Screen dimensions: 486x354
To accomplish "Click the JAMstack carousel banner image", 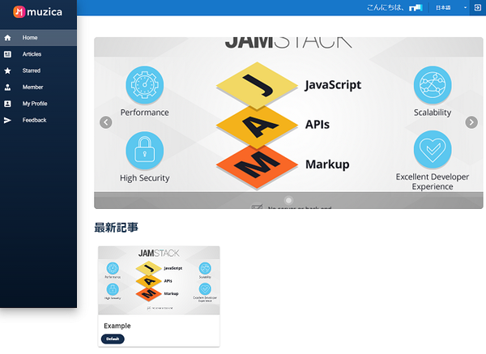I will click(x=288, y=123).
